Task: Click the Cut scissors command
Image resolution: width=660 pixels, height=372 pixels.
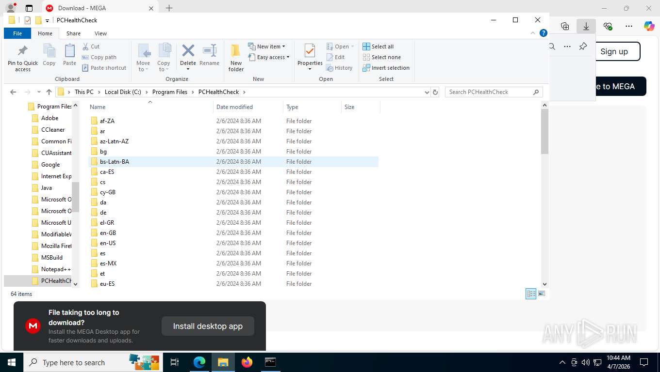Action: pyautogui.click(x=91, y=46)
